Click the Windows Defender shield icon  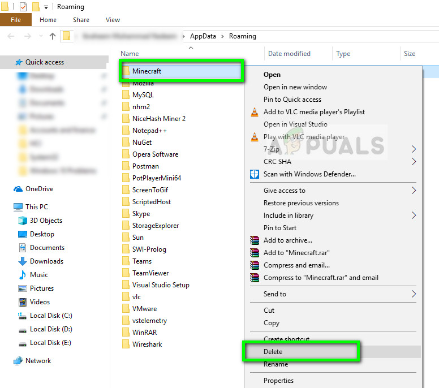255,174
